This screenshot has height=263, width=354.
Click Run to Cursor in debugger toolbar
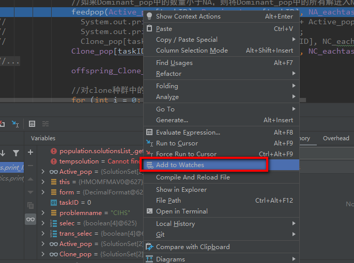point(15,124)
